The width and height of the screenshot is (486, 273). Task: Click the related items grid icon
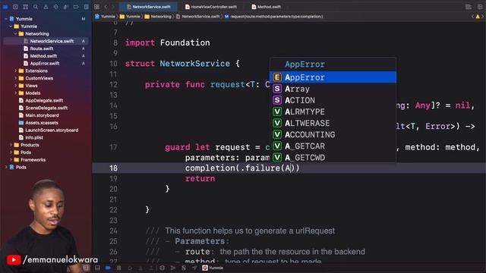pos(97,7)
